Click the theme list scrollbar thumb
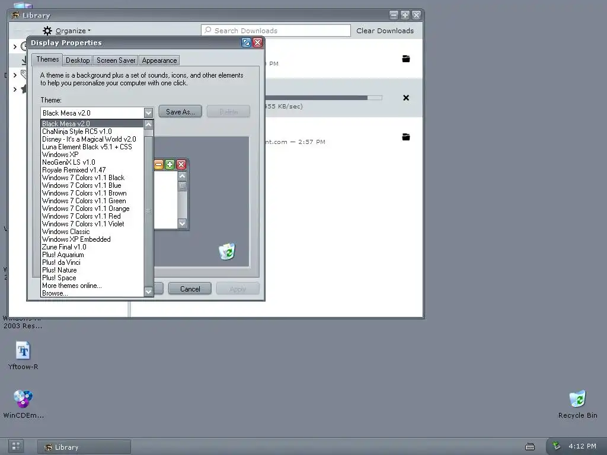This screenshot has width=607, height=455. pyautogui.click(x=148, y=211)
